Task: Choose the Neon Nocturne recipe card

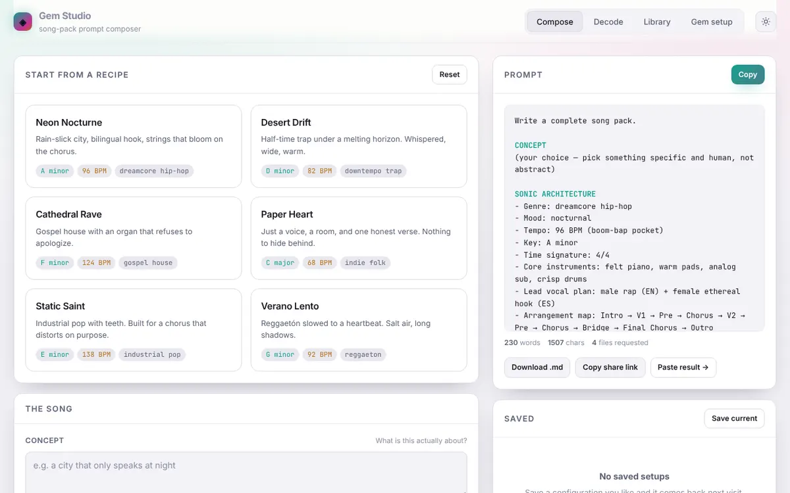Action: point(134,146)
